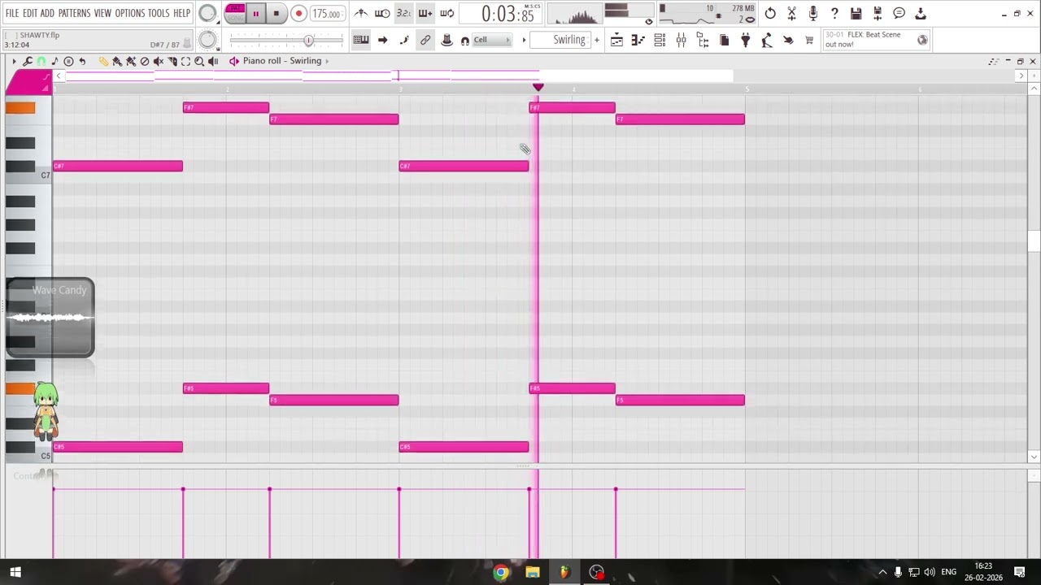This screenshot has width=1041, height=585.
Task: Open the chat bubble icon
Action: pos(899,13)
